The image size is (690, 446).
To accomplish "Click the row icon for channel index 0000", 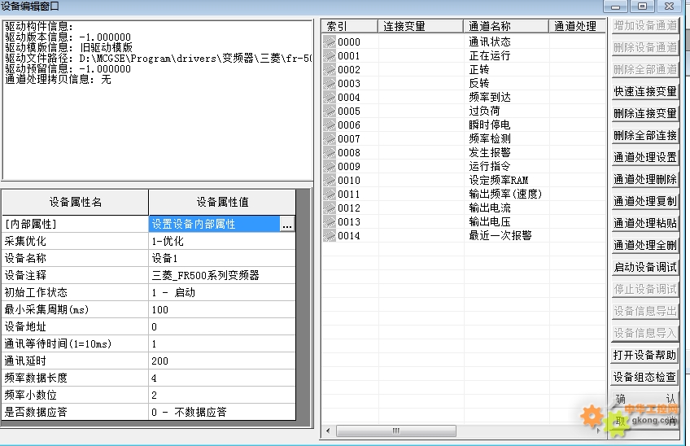I will coord(330,42).
